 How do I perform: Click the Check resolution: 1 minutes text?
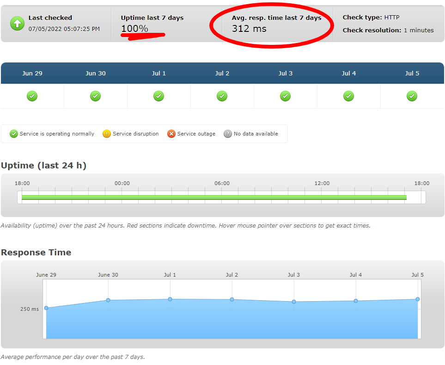coord(388,30)
